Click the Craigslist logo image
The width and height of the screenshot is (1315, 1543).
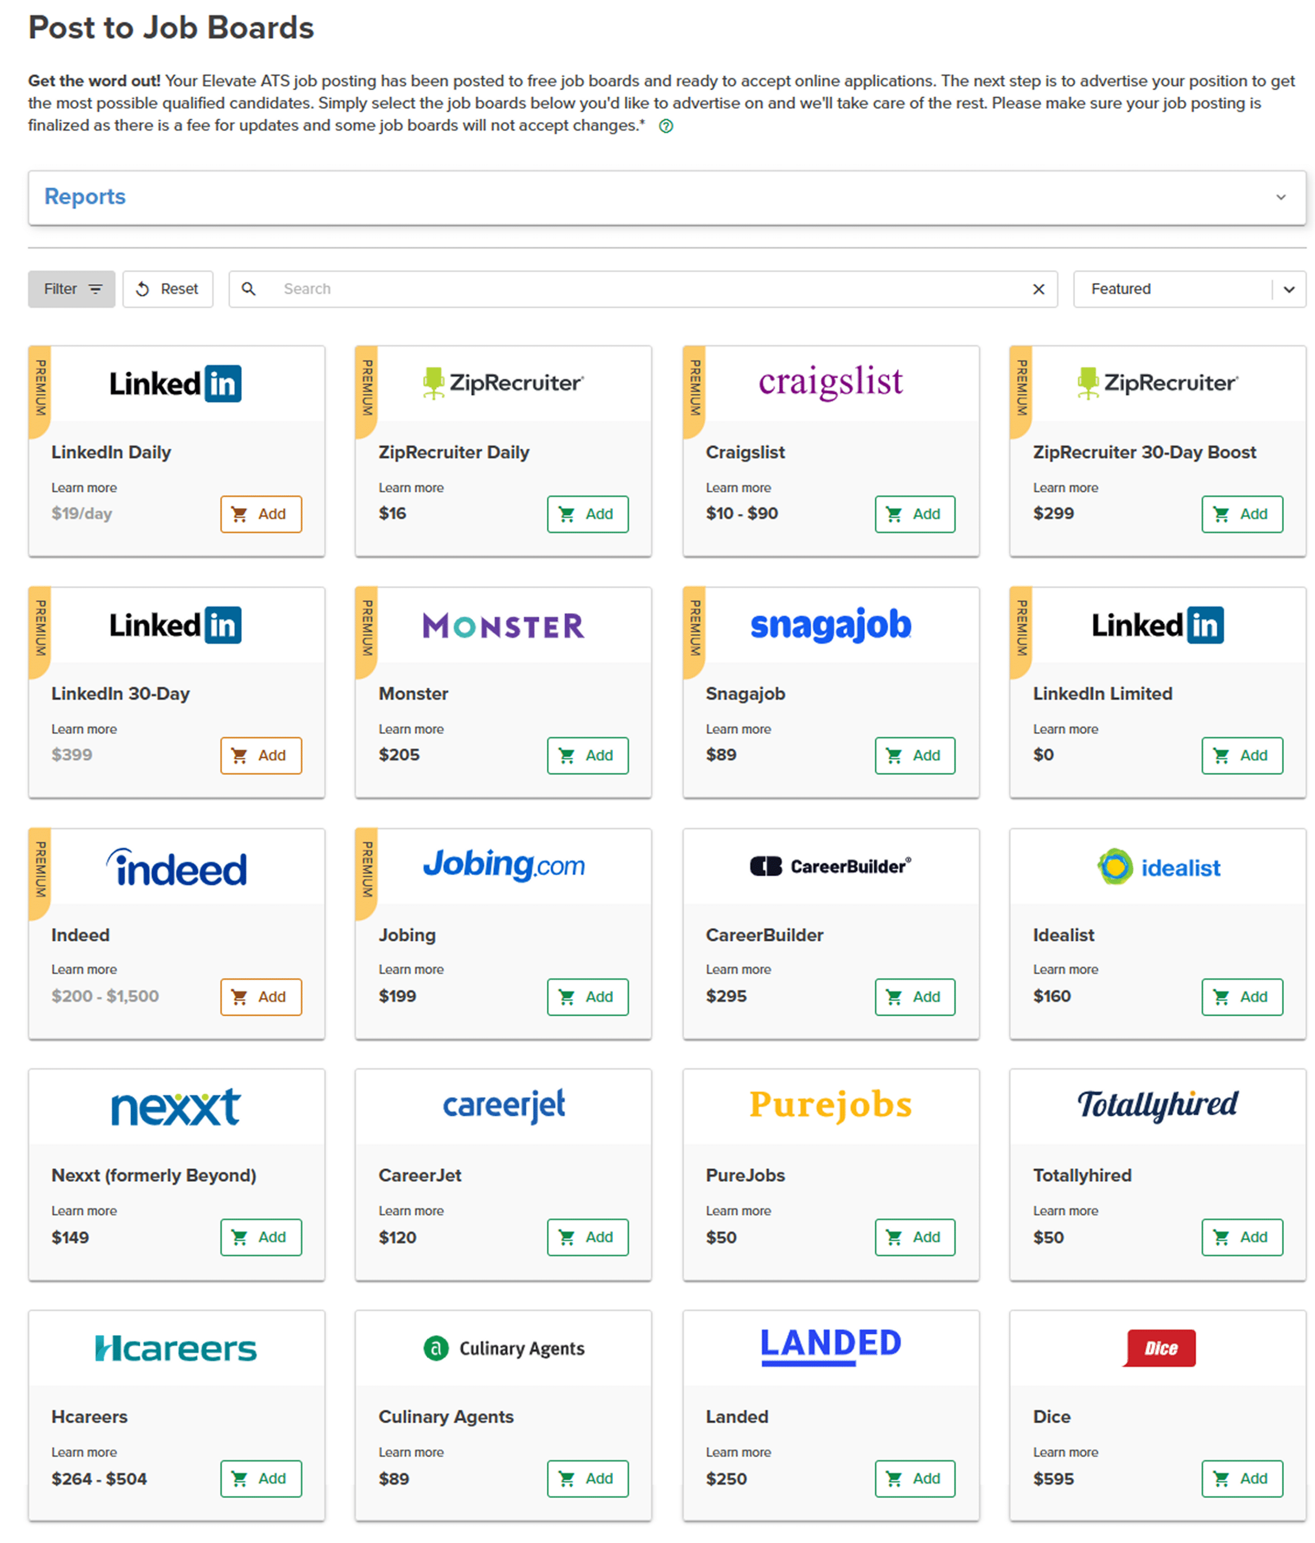830,382
